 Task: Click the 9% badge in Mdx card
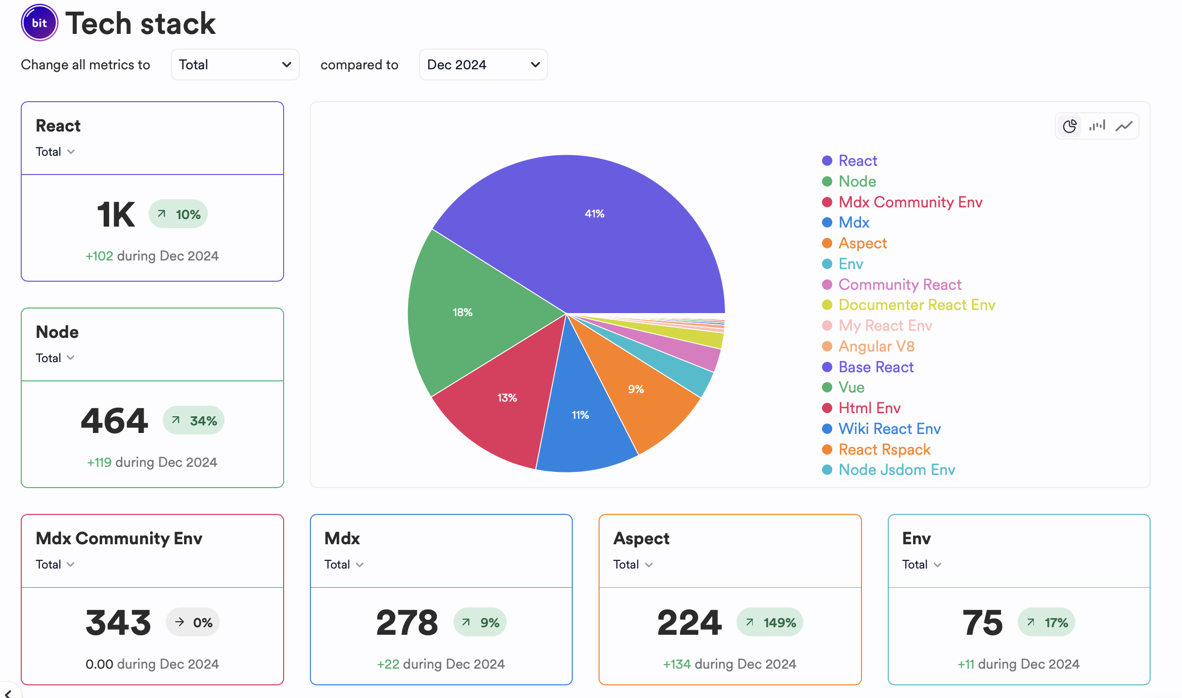(480, 622)
